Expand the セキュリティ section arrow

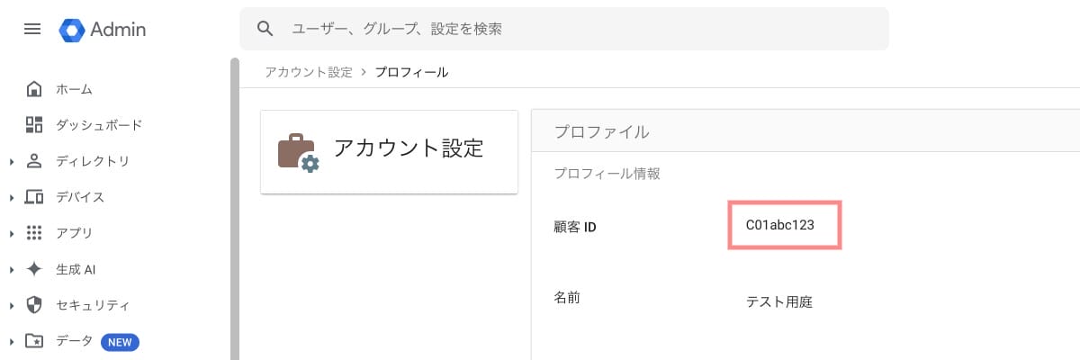11,306
